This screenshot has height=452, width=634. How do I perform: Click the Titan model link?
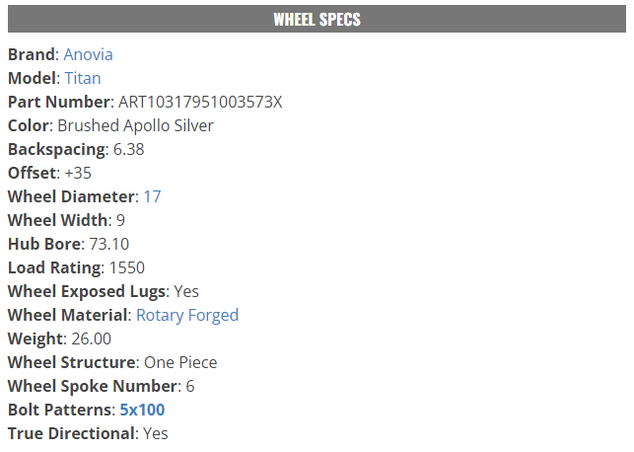coord(83,78)
